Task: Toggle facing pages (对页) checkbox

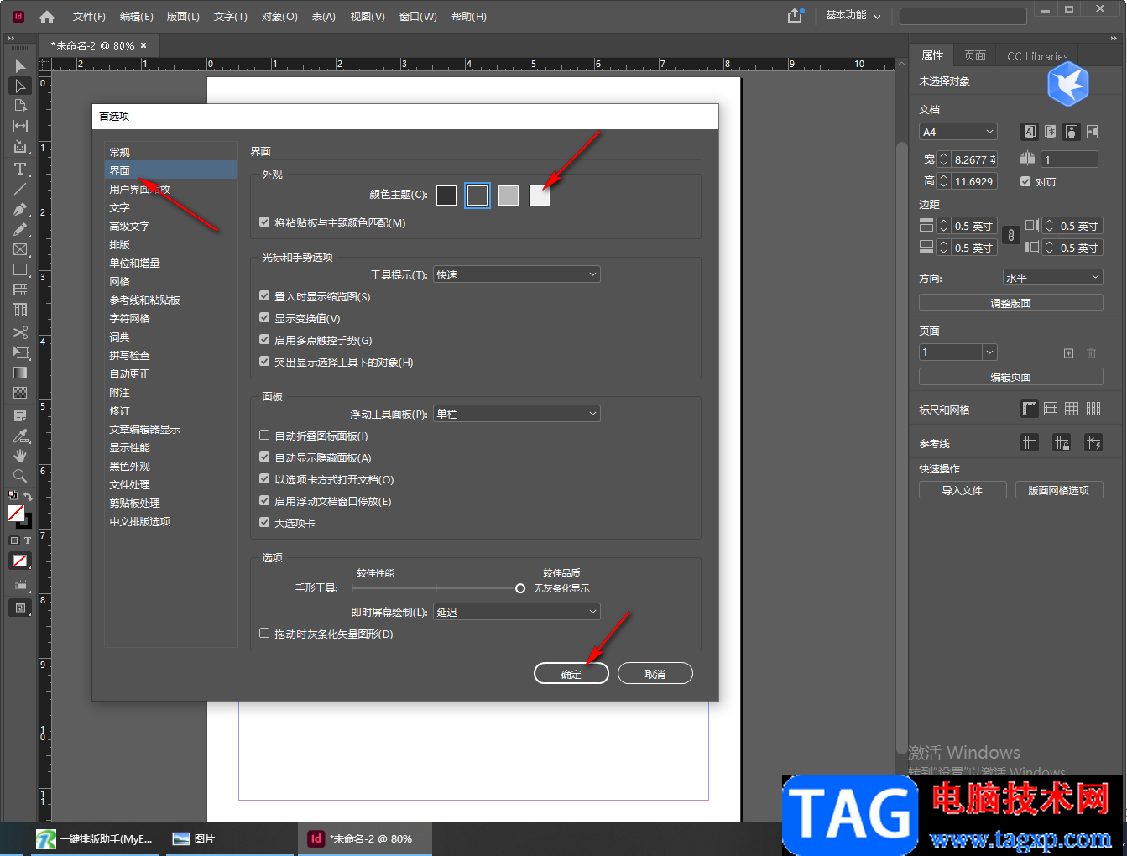Action: [1025, 181]
